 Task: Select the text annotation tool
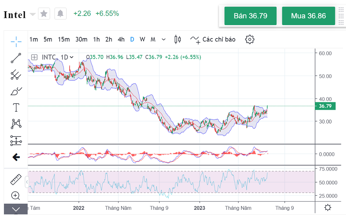[16, 107]
